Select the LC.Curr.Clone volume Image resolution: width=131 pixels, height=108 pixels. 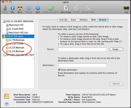[x=18, y=44]
